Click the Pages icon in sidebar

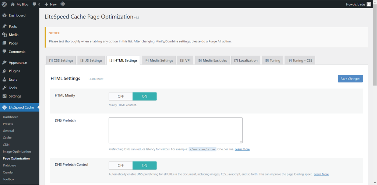pyautogui.click(x=4, y=43)
